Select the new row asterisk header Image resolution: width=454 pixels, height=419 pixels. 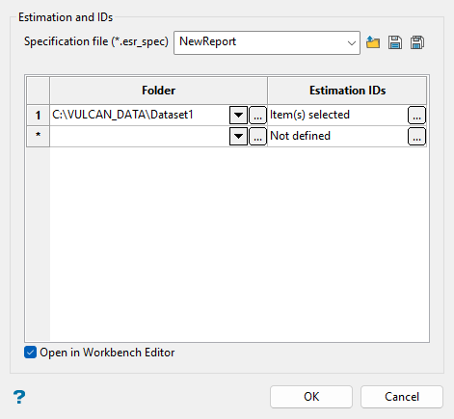38,137
